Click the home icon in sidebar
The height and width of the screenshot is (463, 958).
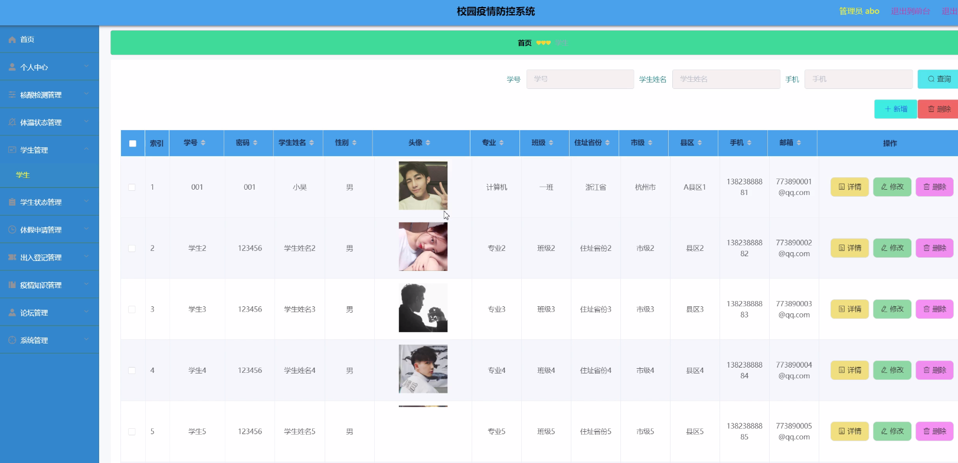12,39
